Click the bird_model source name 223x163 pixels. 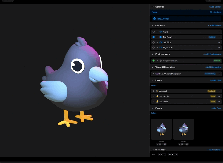(163, 19)
